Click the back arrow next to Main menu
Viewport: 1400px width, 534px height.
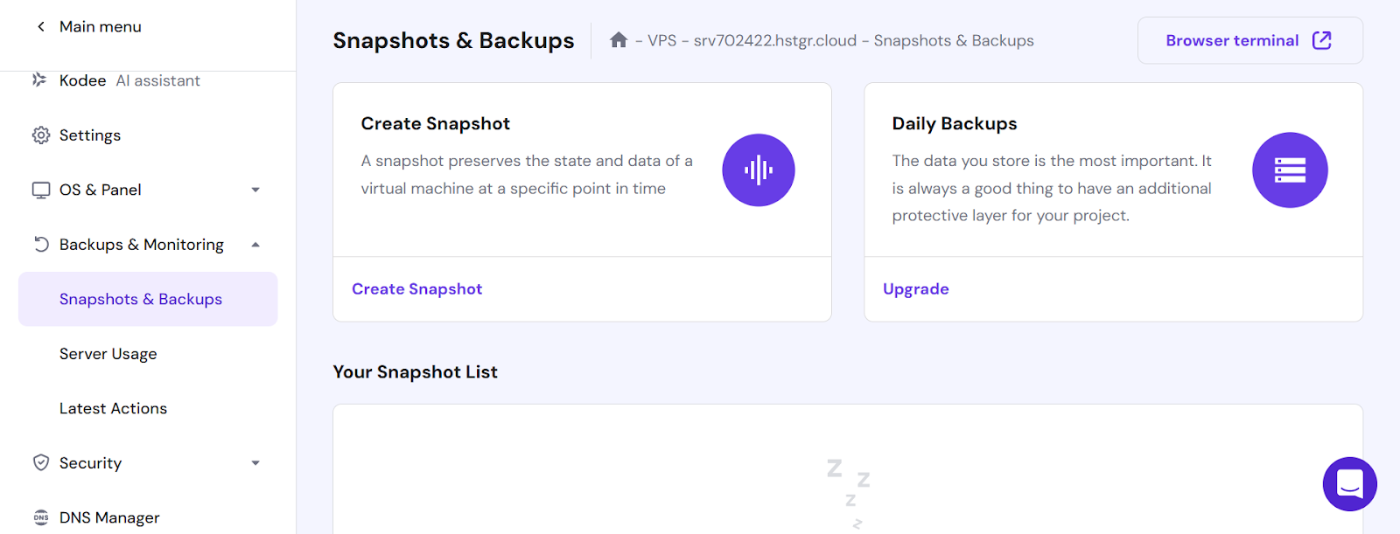click(40, 26)
